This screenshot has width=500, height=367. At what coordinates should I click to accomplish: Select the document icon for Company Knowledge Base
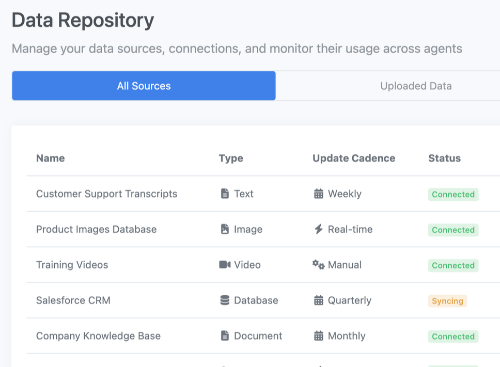coord(224,336)
